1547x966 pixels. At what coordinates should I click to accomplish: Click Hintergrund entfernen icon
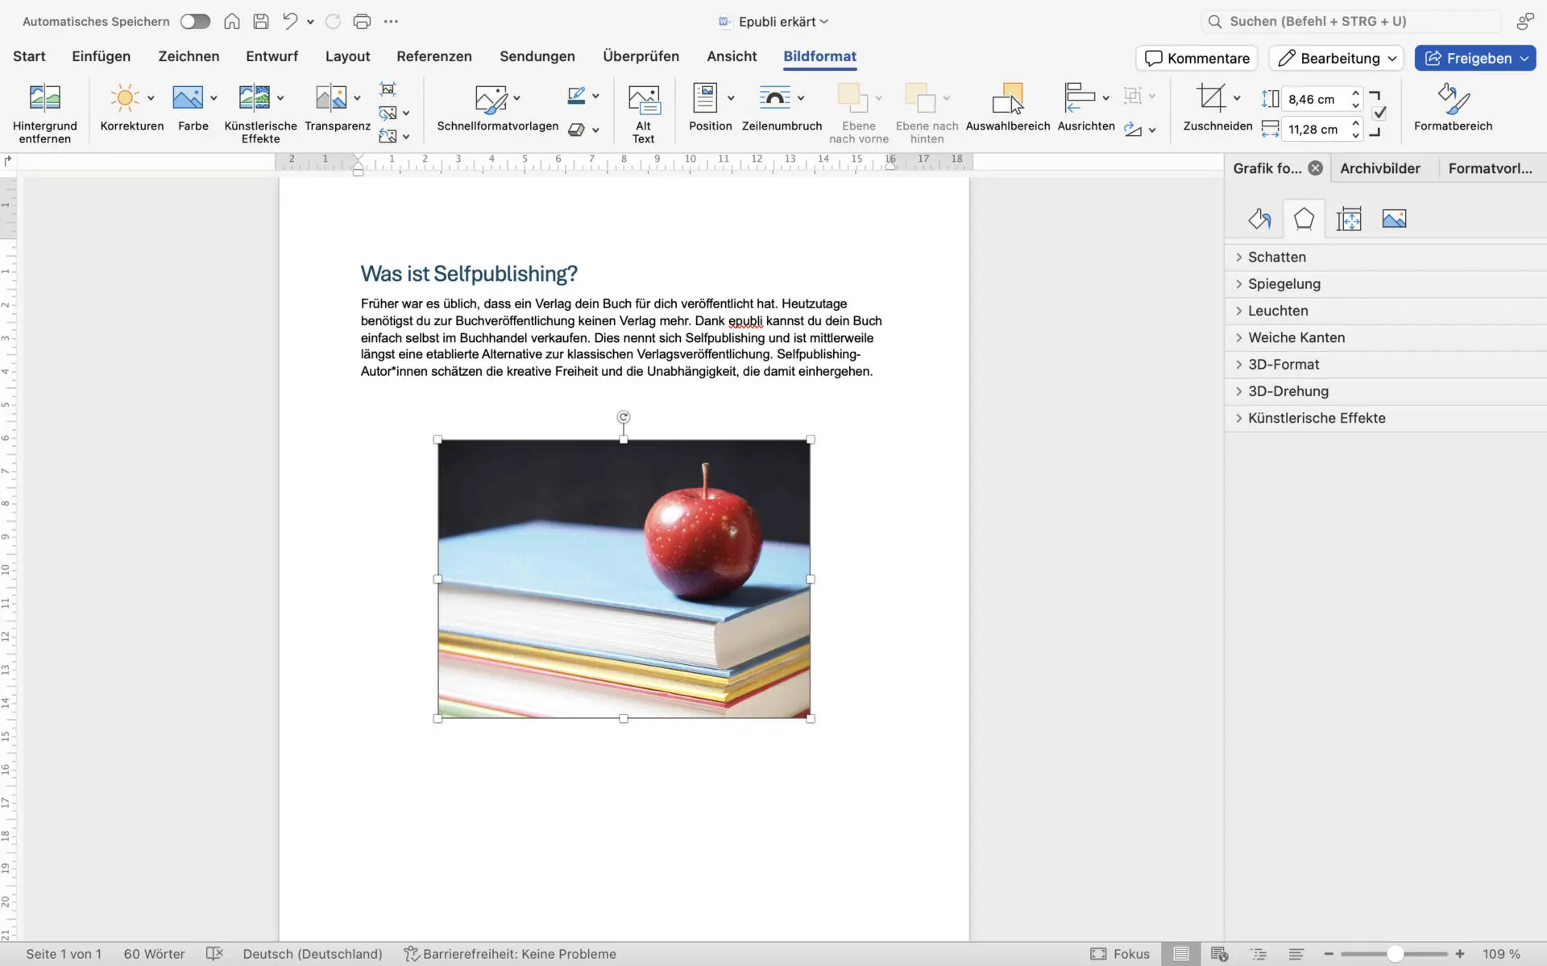pyautogui.click(x=45, y=98)
